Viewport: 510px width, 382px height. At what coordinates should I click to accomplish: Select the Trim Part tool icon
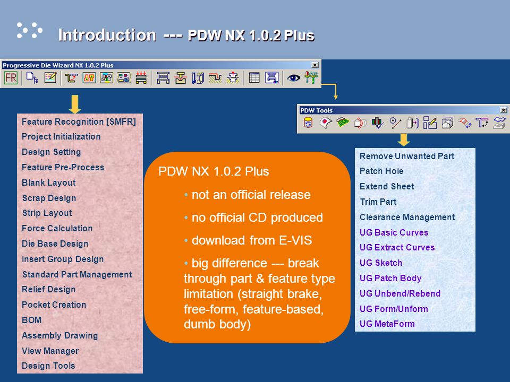(x=360, y=123)
